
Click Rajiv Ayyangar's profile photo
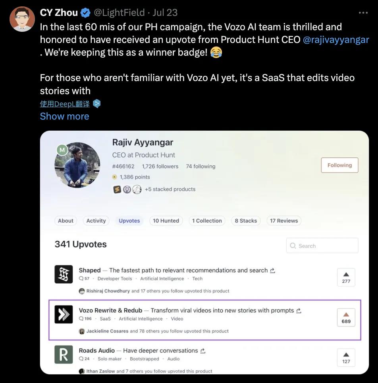coord(77,165)
